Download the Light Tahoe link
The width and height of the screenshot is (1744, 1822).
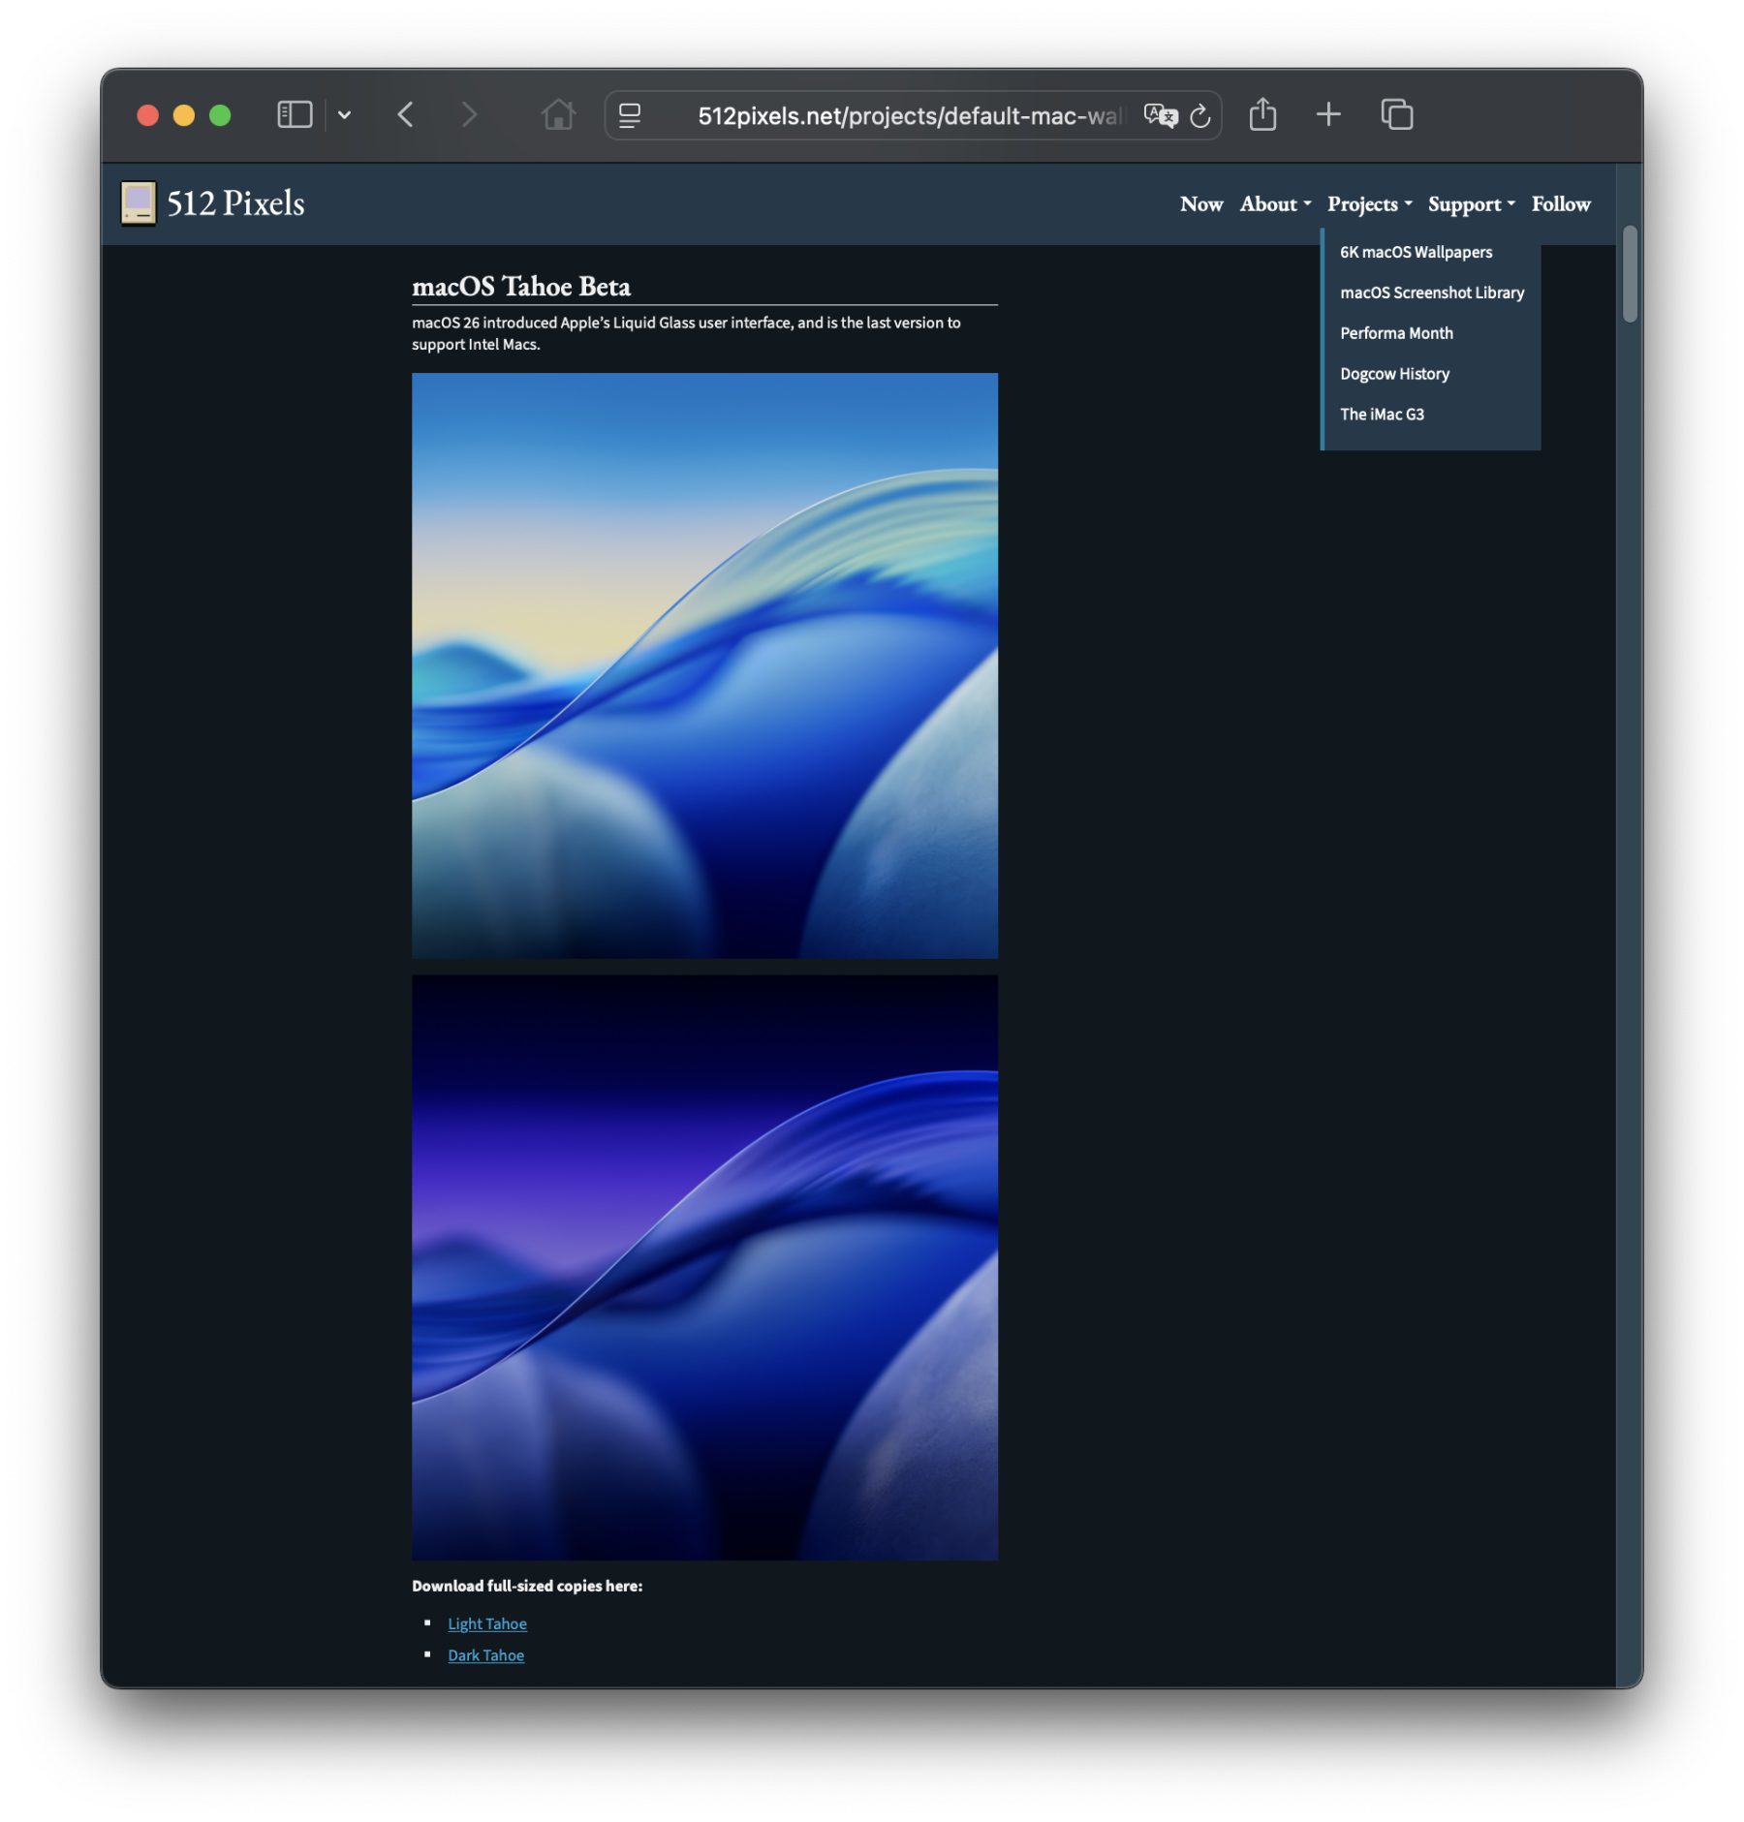point(487,1623)
